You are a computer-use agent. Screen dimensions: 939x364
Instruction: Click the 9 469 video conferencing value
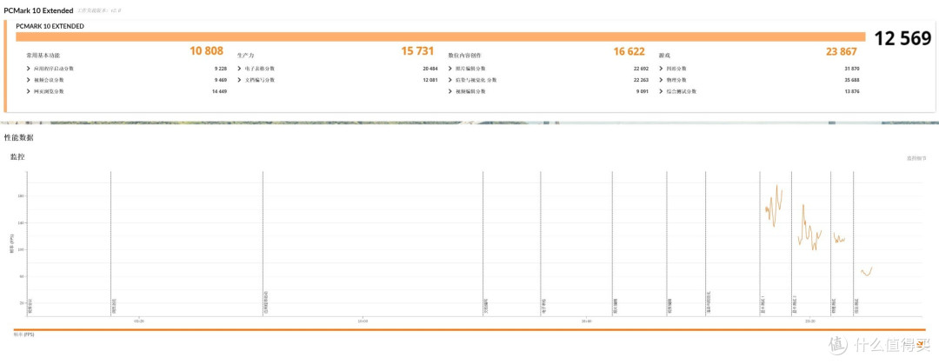point(220,80)
